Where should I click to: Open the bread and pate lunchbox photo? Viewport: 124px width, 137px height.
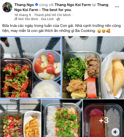(93, 67)
